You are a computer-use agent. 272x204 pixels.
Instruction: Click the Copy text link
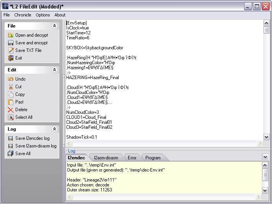point(20,94)
